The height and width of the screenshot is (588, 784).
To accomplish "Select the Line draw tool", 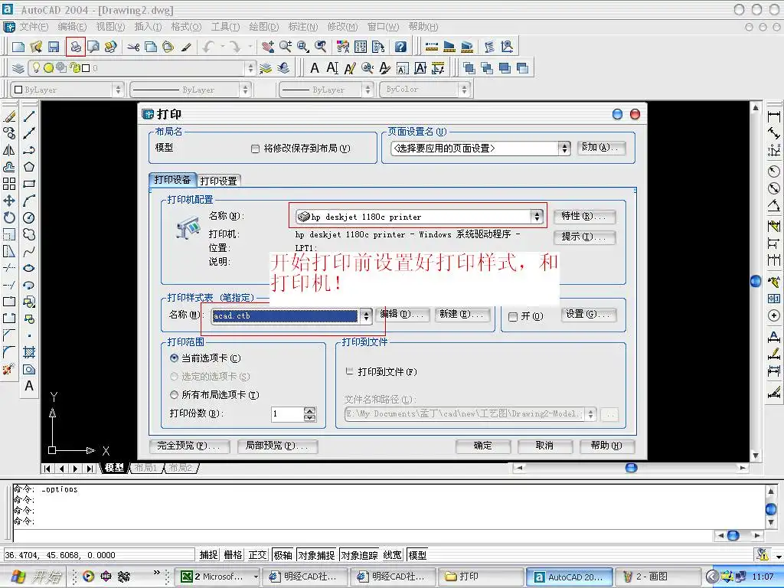I will click(29, 116).
